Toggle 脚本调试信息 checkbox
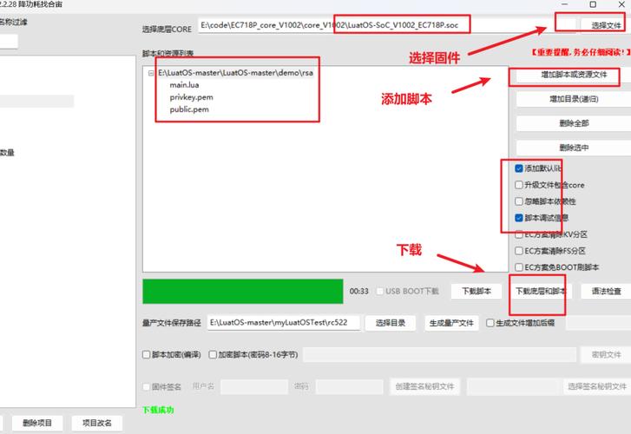This screenshot has width=631, height=434. coord(519,218)
